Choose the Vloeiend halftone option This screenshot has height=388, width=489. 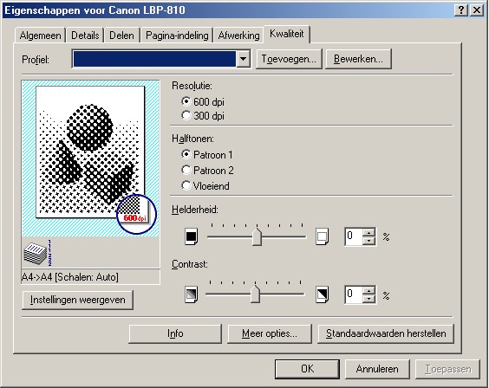[x=205, y=185]
